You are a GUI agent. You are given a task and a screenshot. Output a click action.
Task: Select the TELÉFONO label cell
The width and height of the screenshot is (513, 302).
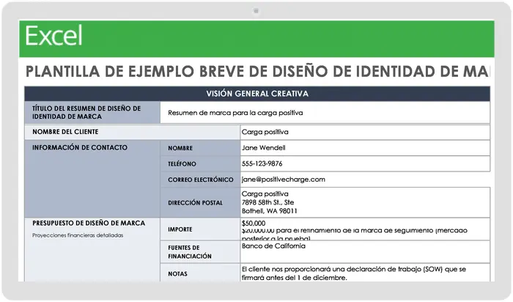click(200, 163)
